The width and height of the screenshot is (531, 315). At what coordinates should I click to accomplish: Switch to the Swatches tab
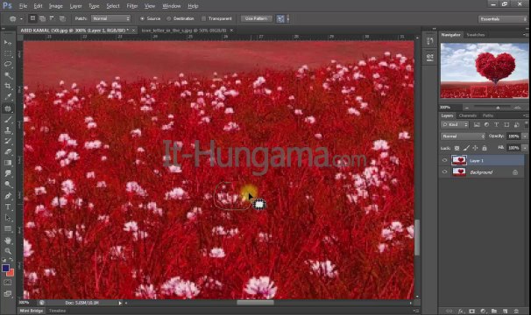pyautogui.click(x=476, y=35)
